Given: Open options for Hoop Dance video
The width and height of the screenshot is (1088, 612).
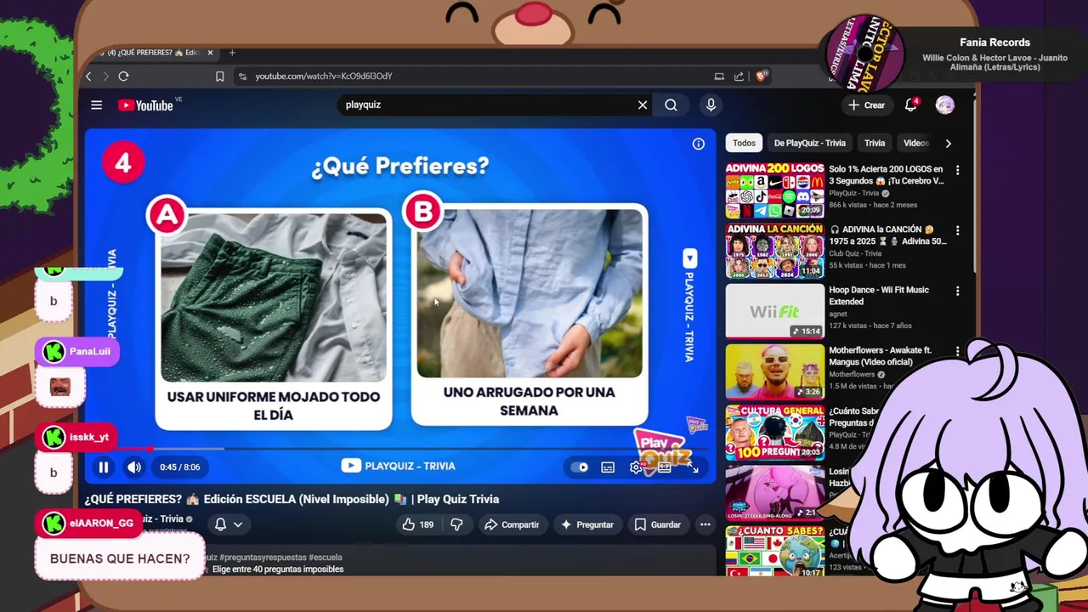Looking at the screenshot, I should pos(957,291).
